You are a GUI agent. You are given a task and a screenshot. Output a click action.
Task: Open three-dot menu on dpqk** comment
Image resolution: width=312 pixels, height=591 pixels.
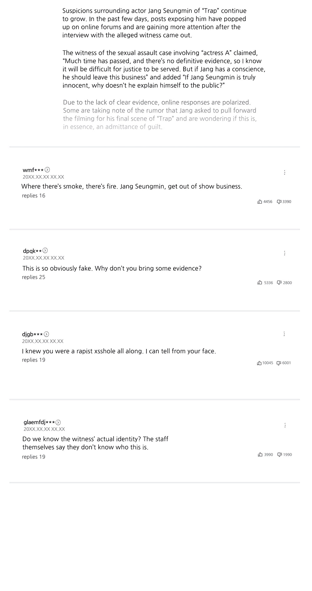[x=285, y=253]
